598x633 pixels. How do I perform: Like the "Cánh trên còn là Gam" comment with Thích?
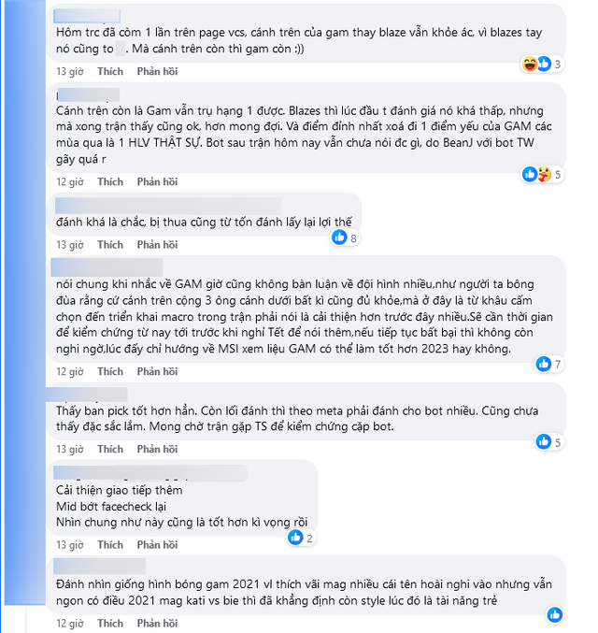110,182
